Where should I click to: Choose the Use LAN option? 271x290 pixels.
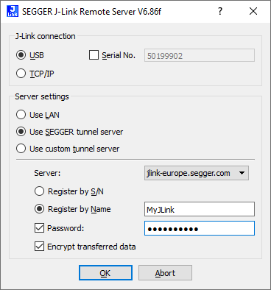coord(21,115)
